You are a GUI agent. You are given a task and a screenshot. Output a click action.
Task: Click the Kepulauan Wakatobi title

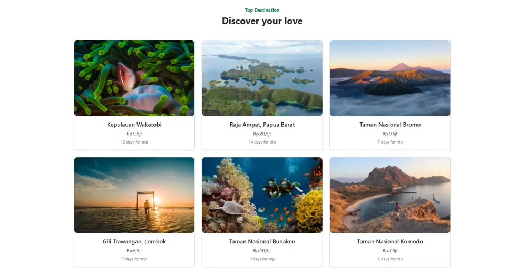(134, 125)
